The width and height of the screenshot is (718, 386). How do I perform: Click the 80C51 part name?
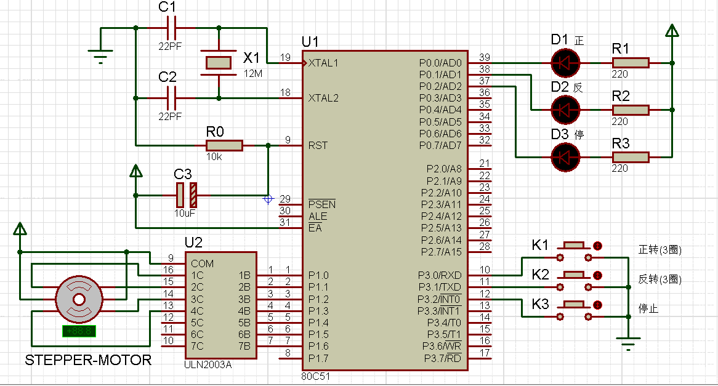pyautogui.click(x=315, y=376)
